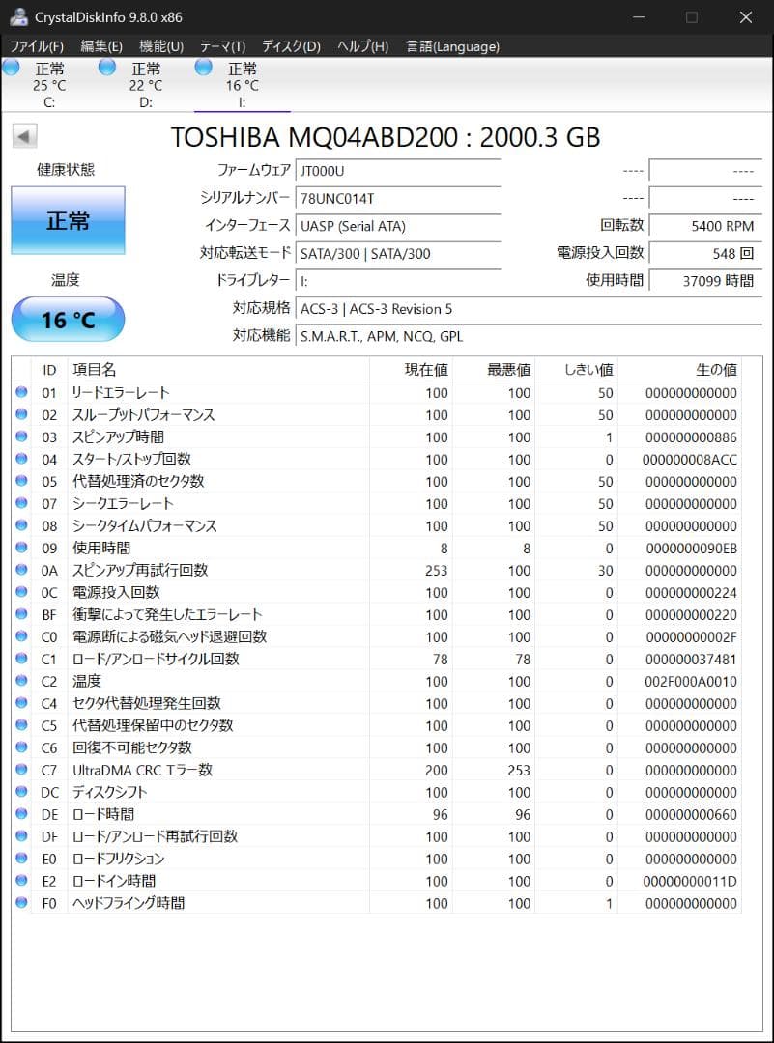Open the 言語(Language) menu
Screen dimensions: 774x1043
[452, 46]
